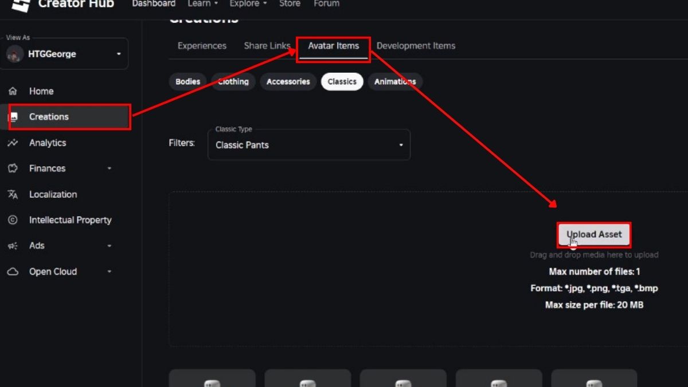
Task: Click the Creations icon in sidebar
Action: (x=13, y=117)
